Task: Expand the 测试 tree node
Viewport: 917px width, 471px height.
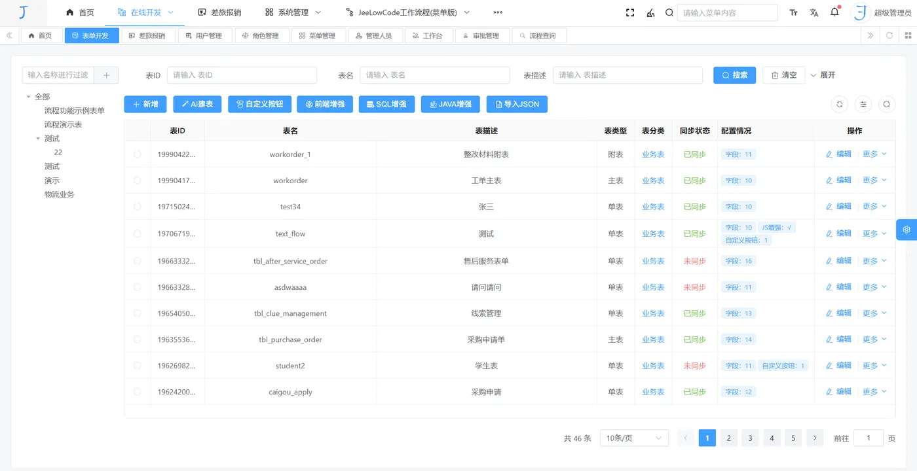Action: (x=37, y=138)
